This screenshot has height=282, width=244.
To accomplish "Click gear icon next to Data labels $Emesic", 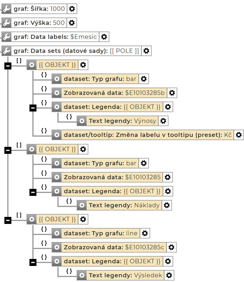I will point(104,37).
